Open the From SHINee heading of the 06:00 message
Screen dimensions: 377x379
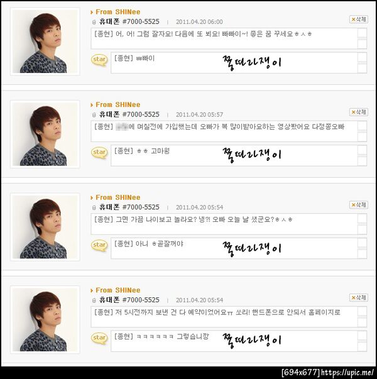(x=117, y=12)
